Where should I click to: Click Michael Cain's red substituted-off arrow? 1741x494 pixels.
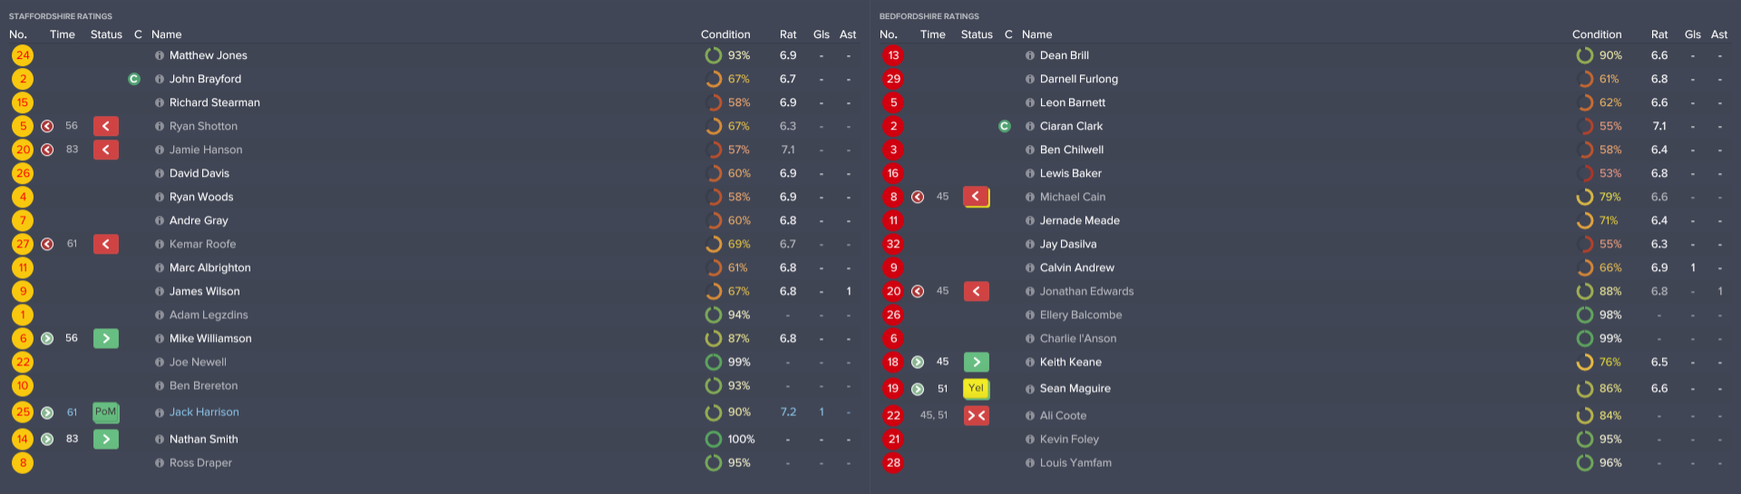tap(976, 197)
